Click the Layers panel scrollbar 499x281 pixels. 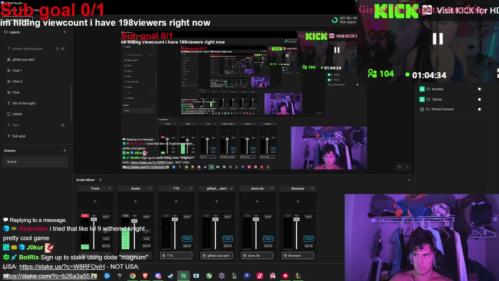(x=71, y=101)
